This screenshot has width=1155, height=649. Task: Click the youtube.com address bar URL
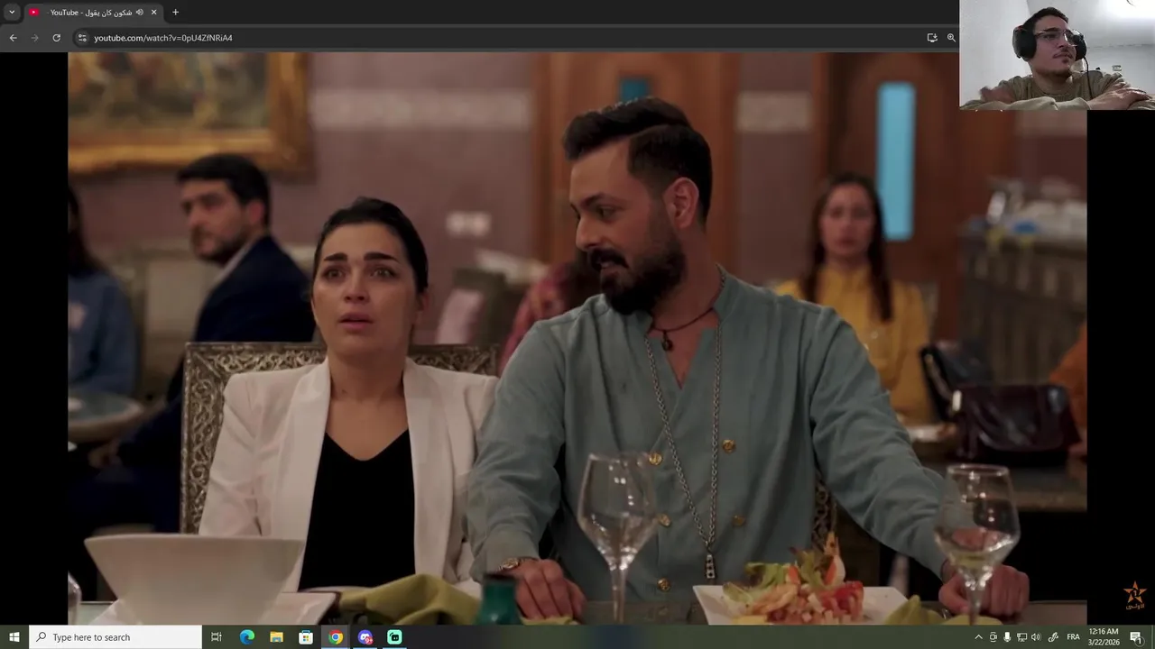click(x=163, y=38)
